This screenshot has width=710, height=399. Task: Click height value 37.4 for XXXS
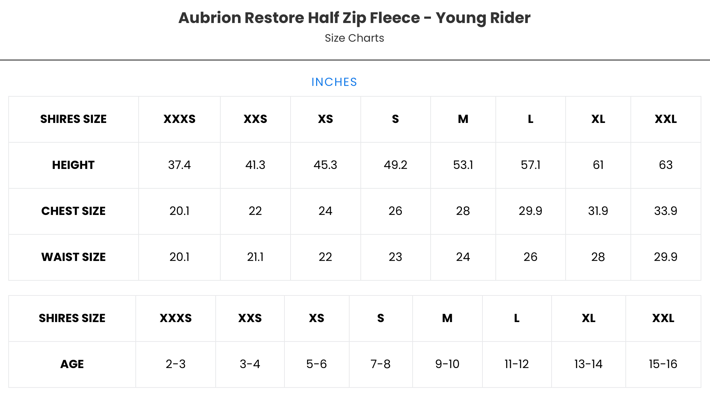click(x=179, y=165)
